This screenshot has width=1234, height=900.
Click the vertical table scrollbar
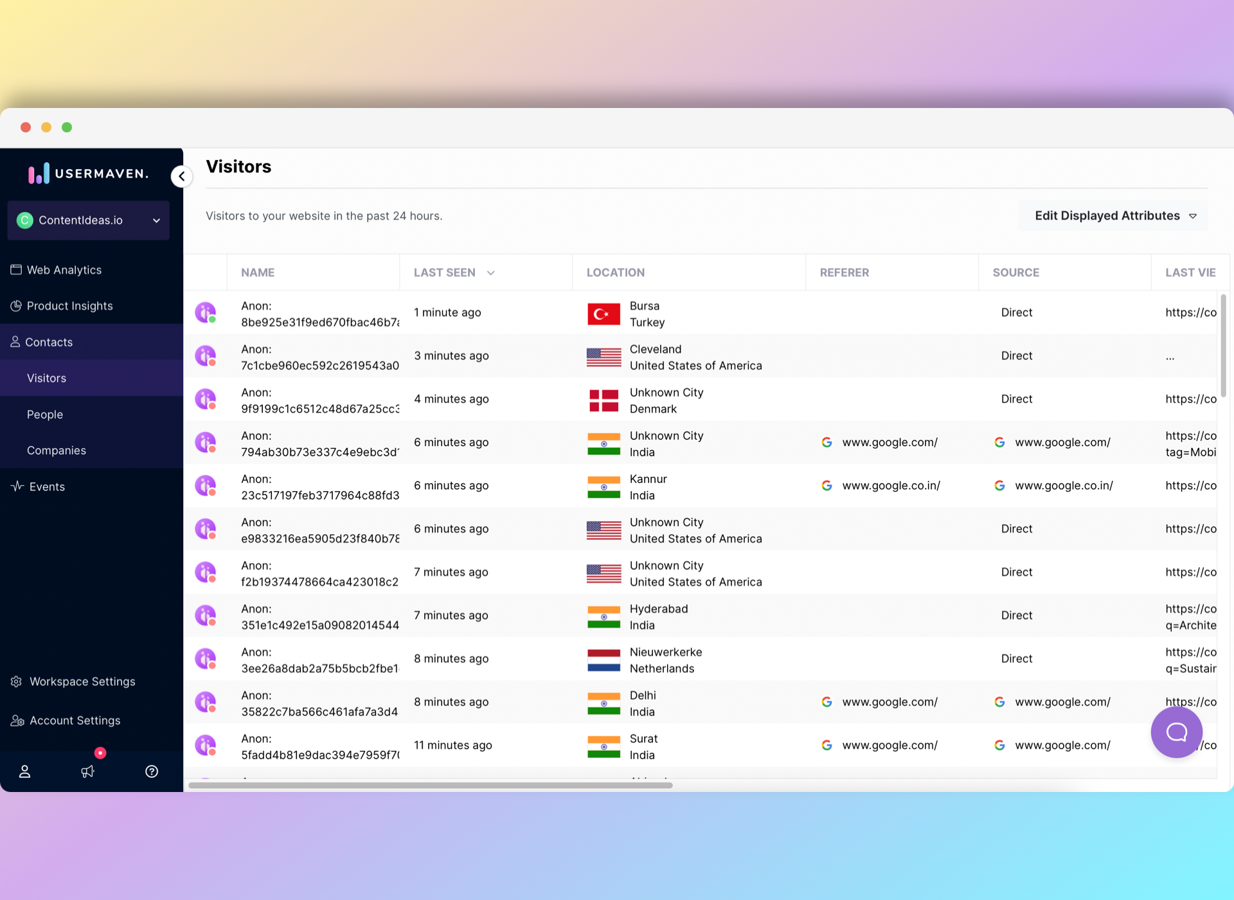pyautogui.click(x=1224, y=346)
